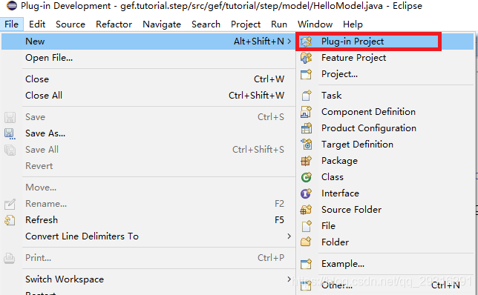The height and width of the screenshot is (295, 478).
Task: Select Task in New submenu
Action: coord(385,96)
